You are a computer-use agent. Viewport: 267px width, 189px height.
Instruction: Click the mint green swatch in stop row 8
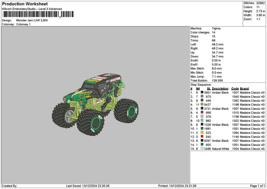pyautogui.click(x=202, y=120)
